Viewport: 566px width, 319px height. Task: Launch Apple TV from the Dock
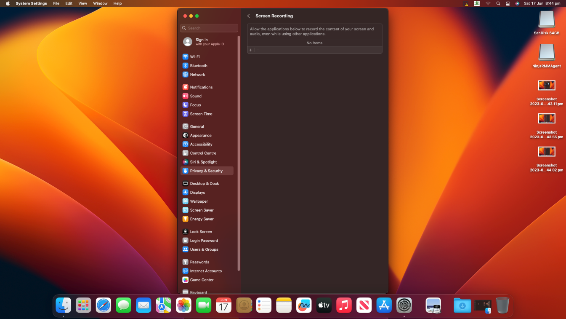pos(324,305)
